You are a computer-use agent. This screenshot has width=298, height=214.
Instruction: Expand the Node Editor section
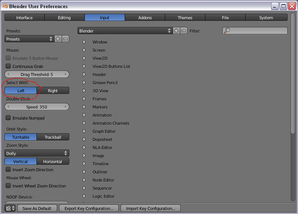[84, 180]
